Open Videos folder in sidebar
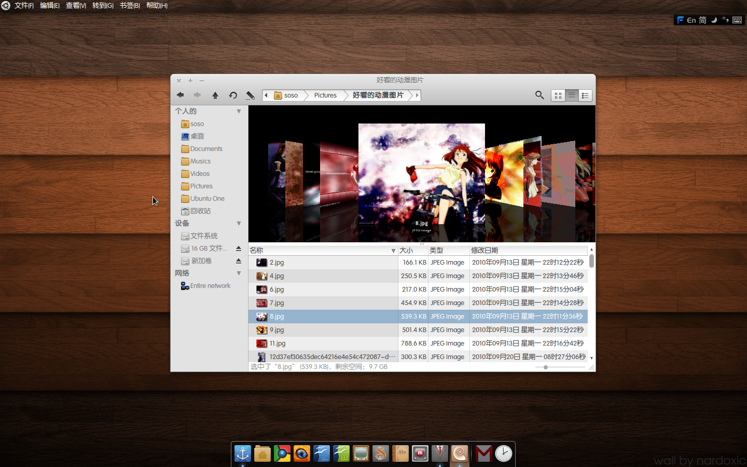This screenshot has height=467, width=747. pos(195,174)
